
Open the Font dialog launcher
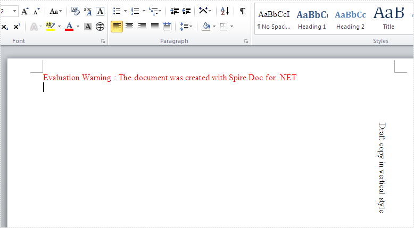tap(103, 41)
